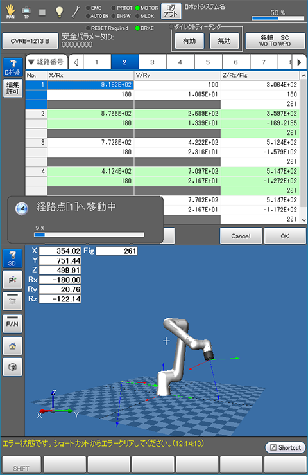Screen dimensions: 308x475
Task: Click the gray stop square icon
Action: coord(42,12)
